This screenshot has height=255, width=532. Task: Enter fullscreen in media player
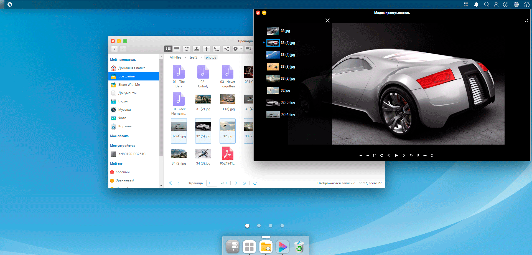[x=526, y=20]
